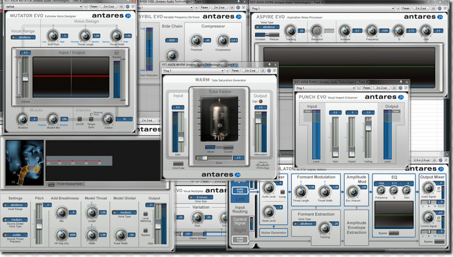The image size is (453, 257).
Task: Click the Side Chain 8000 value field
Action: click(x=171, y=40)
